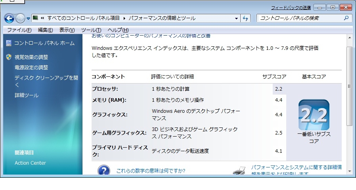This screenshot has width=356, height=190.
Task: Click the magnifier search icon
Action: click(x=346, y=18)
